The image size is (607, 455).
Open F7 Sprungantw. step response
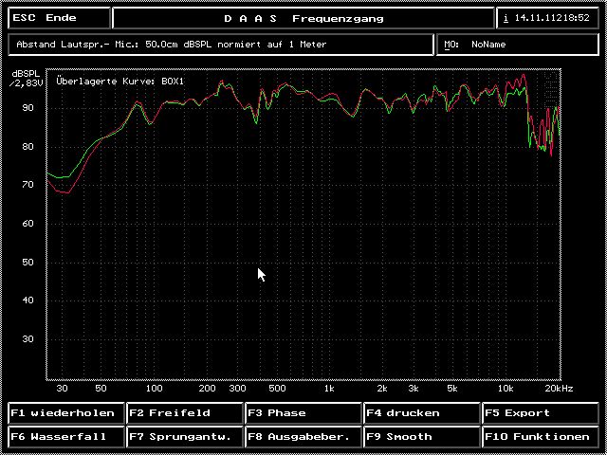tap(184, 437)
